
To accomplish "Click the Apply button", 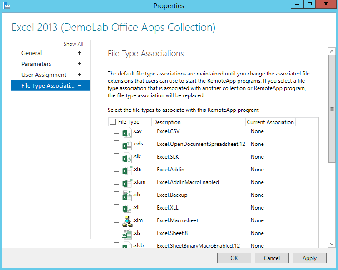I will click(x=309, y=258).
